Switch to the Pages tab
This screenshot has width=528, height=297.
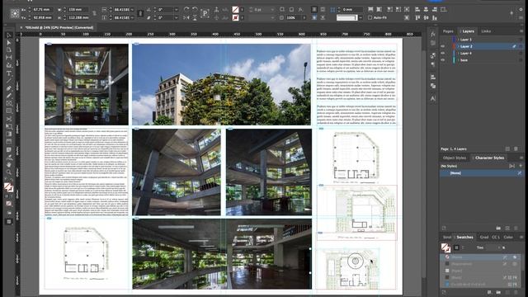point(448,31)
